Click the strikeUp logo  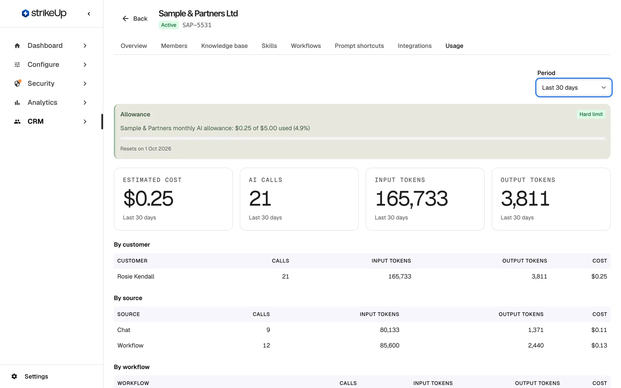click(x=44, y=13)
